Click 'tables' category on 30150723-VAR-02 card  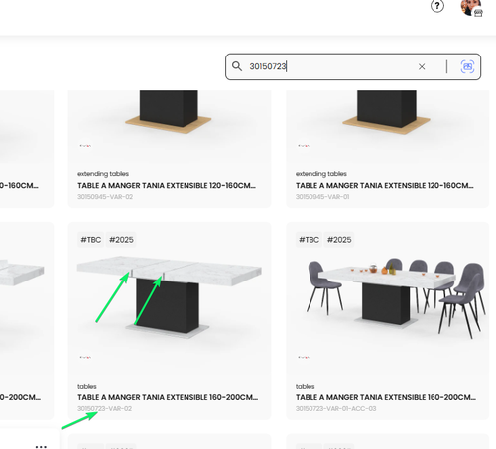[87, 386]
